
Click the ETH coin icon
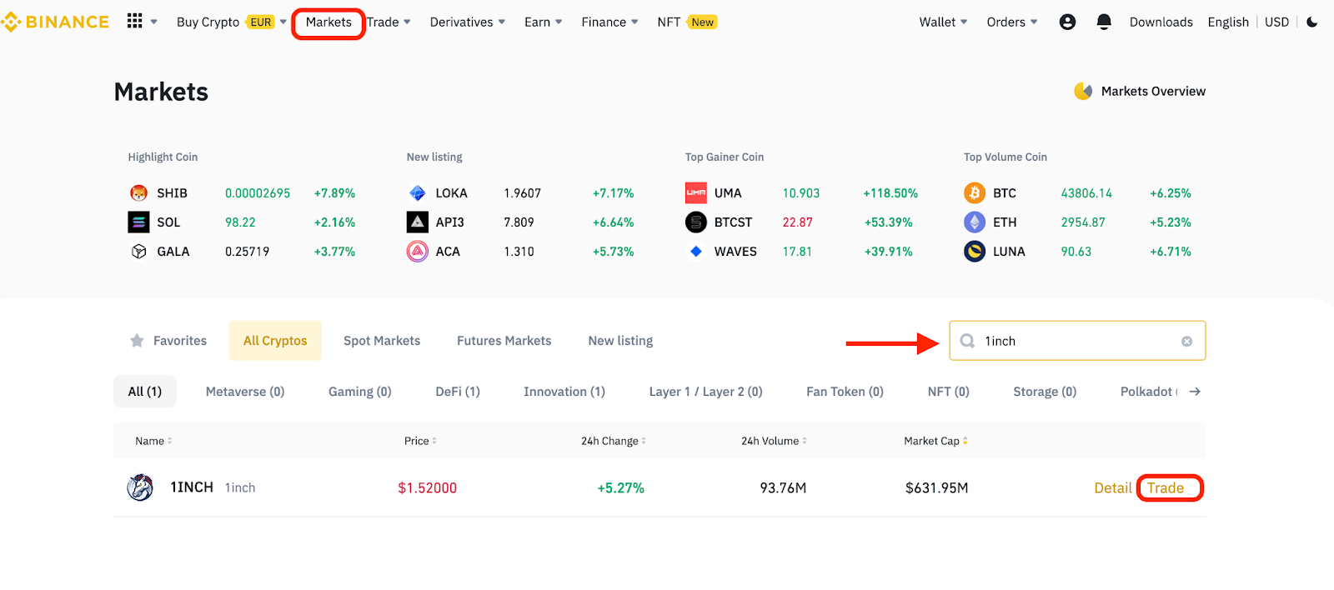(x=975, y=222)
